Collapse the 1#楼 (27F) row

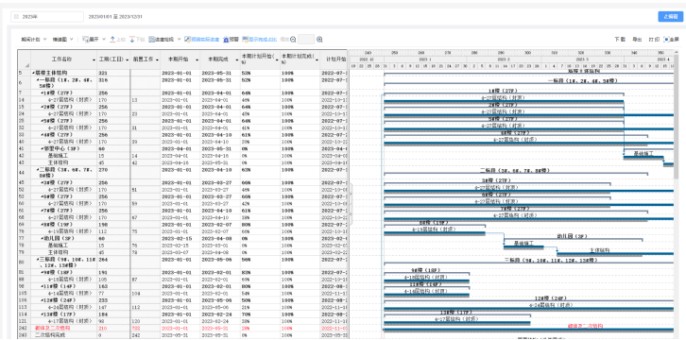click(x=42, y=93)
